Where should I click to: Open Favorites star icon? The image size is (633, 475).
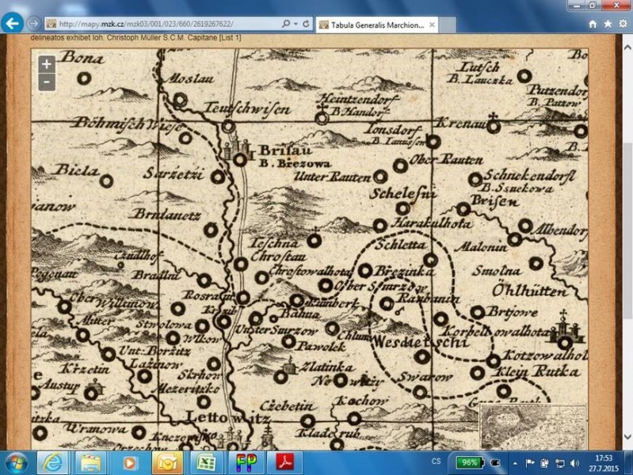(x=608, y=25)
